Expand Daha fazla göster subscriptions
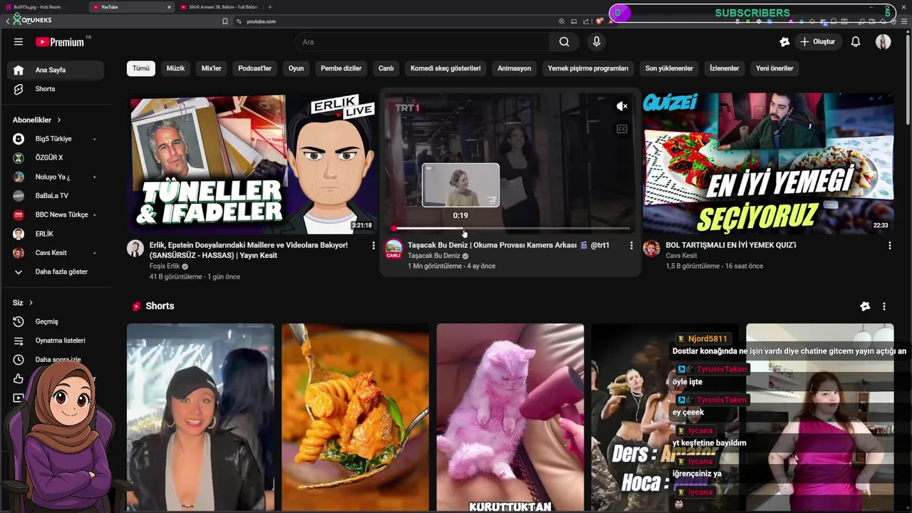This screenshot has width=912, height=513. point(56,271)
